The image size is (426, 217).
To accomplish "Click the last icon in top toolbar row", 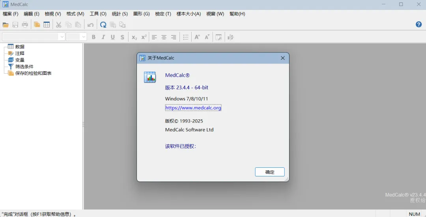I will 123,25.
